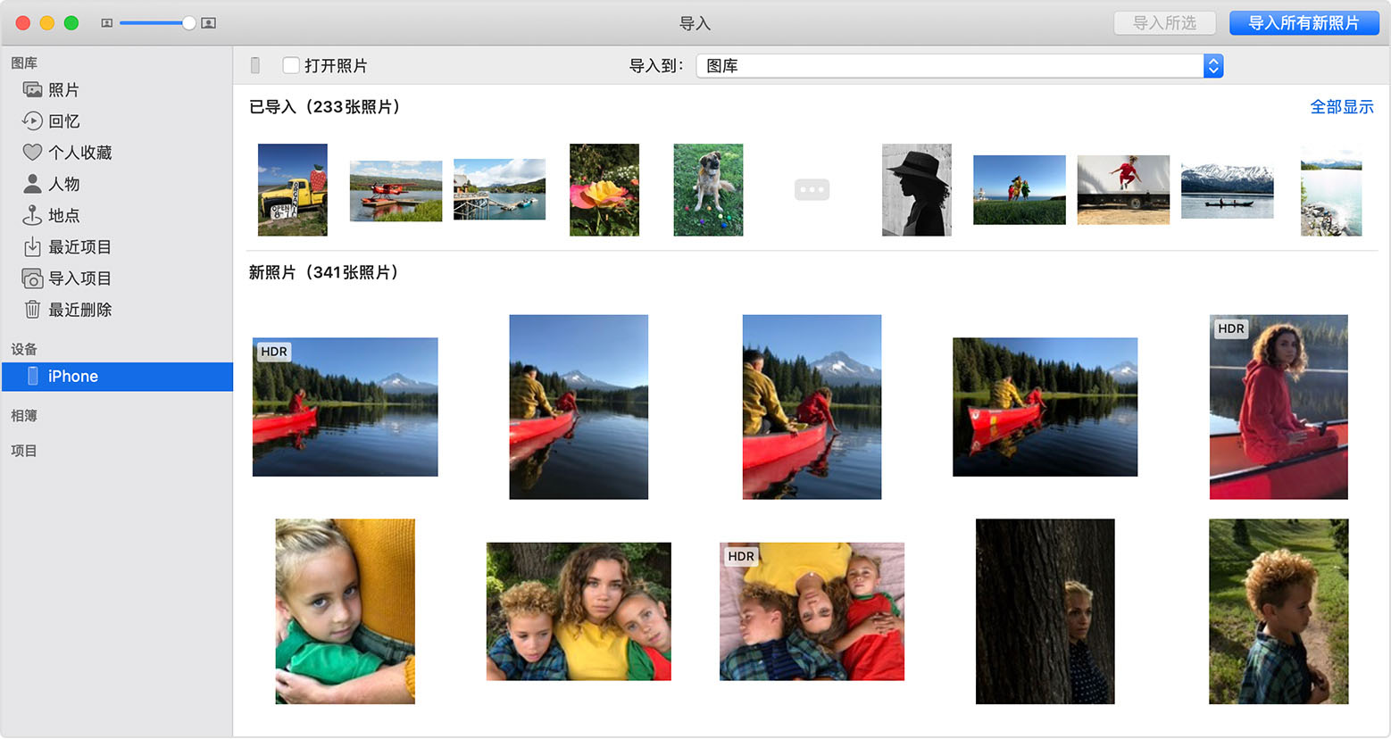Expand the 相簿 sidebar section
Image resolution: width=1391 pixels, height=739 pixels.
[24, 416]
